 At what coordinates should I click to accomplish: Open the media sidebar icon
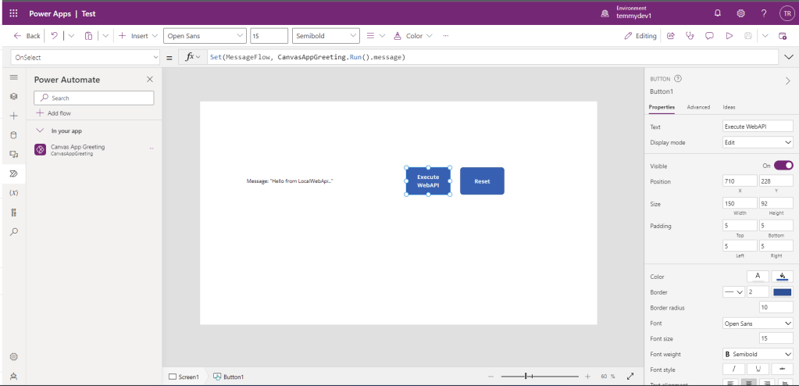click(x=14, y=154)
